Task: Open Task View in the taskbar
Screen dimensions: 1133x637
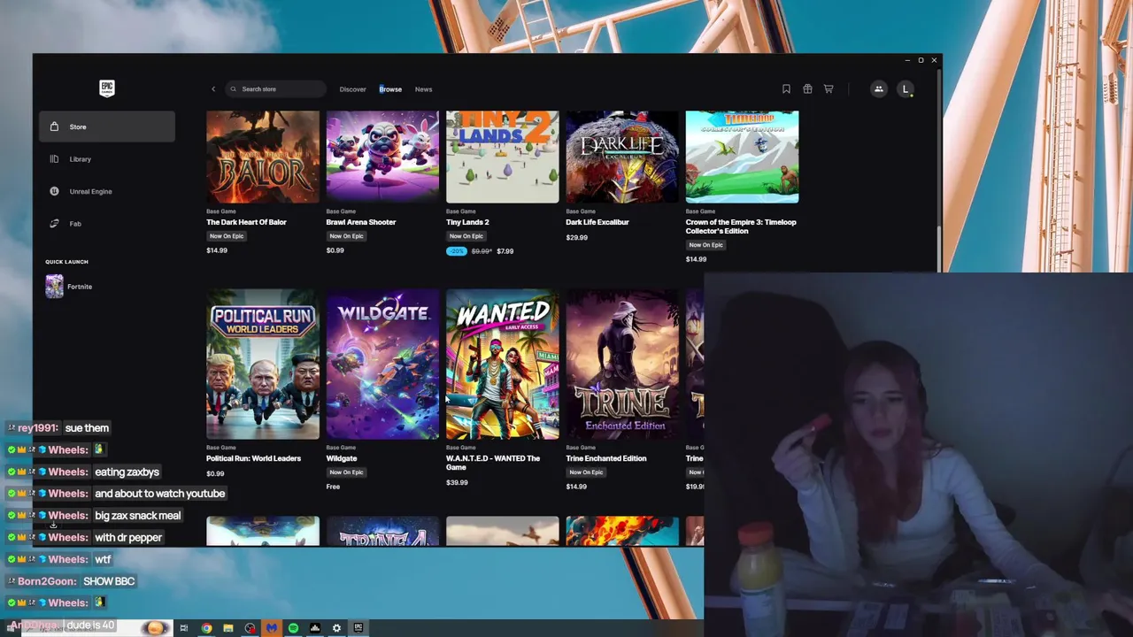Action: coord(184,628)
